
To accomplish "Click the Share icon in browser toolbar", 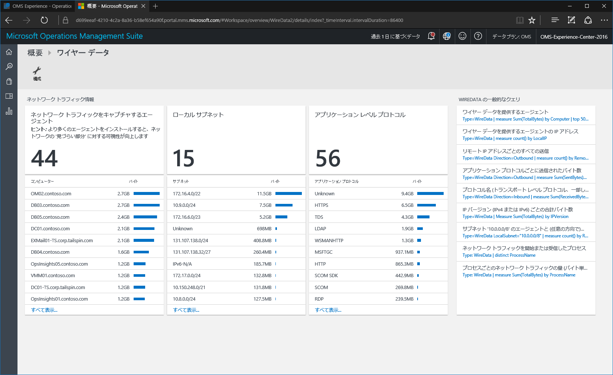I will click(588, 20).
